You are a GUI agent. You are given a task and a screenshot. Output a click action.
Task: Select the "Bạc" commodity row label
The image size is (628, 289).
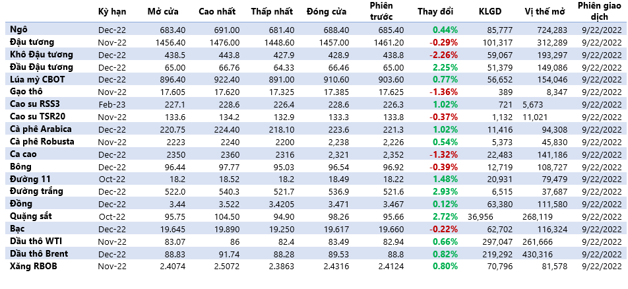point(18,228)
